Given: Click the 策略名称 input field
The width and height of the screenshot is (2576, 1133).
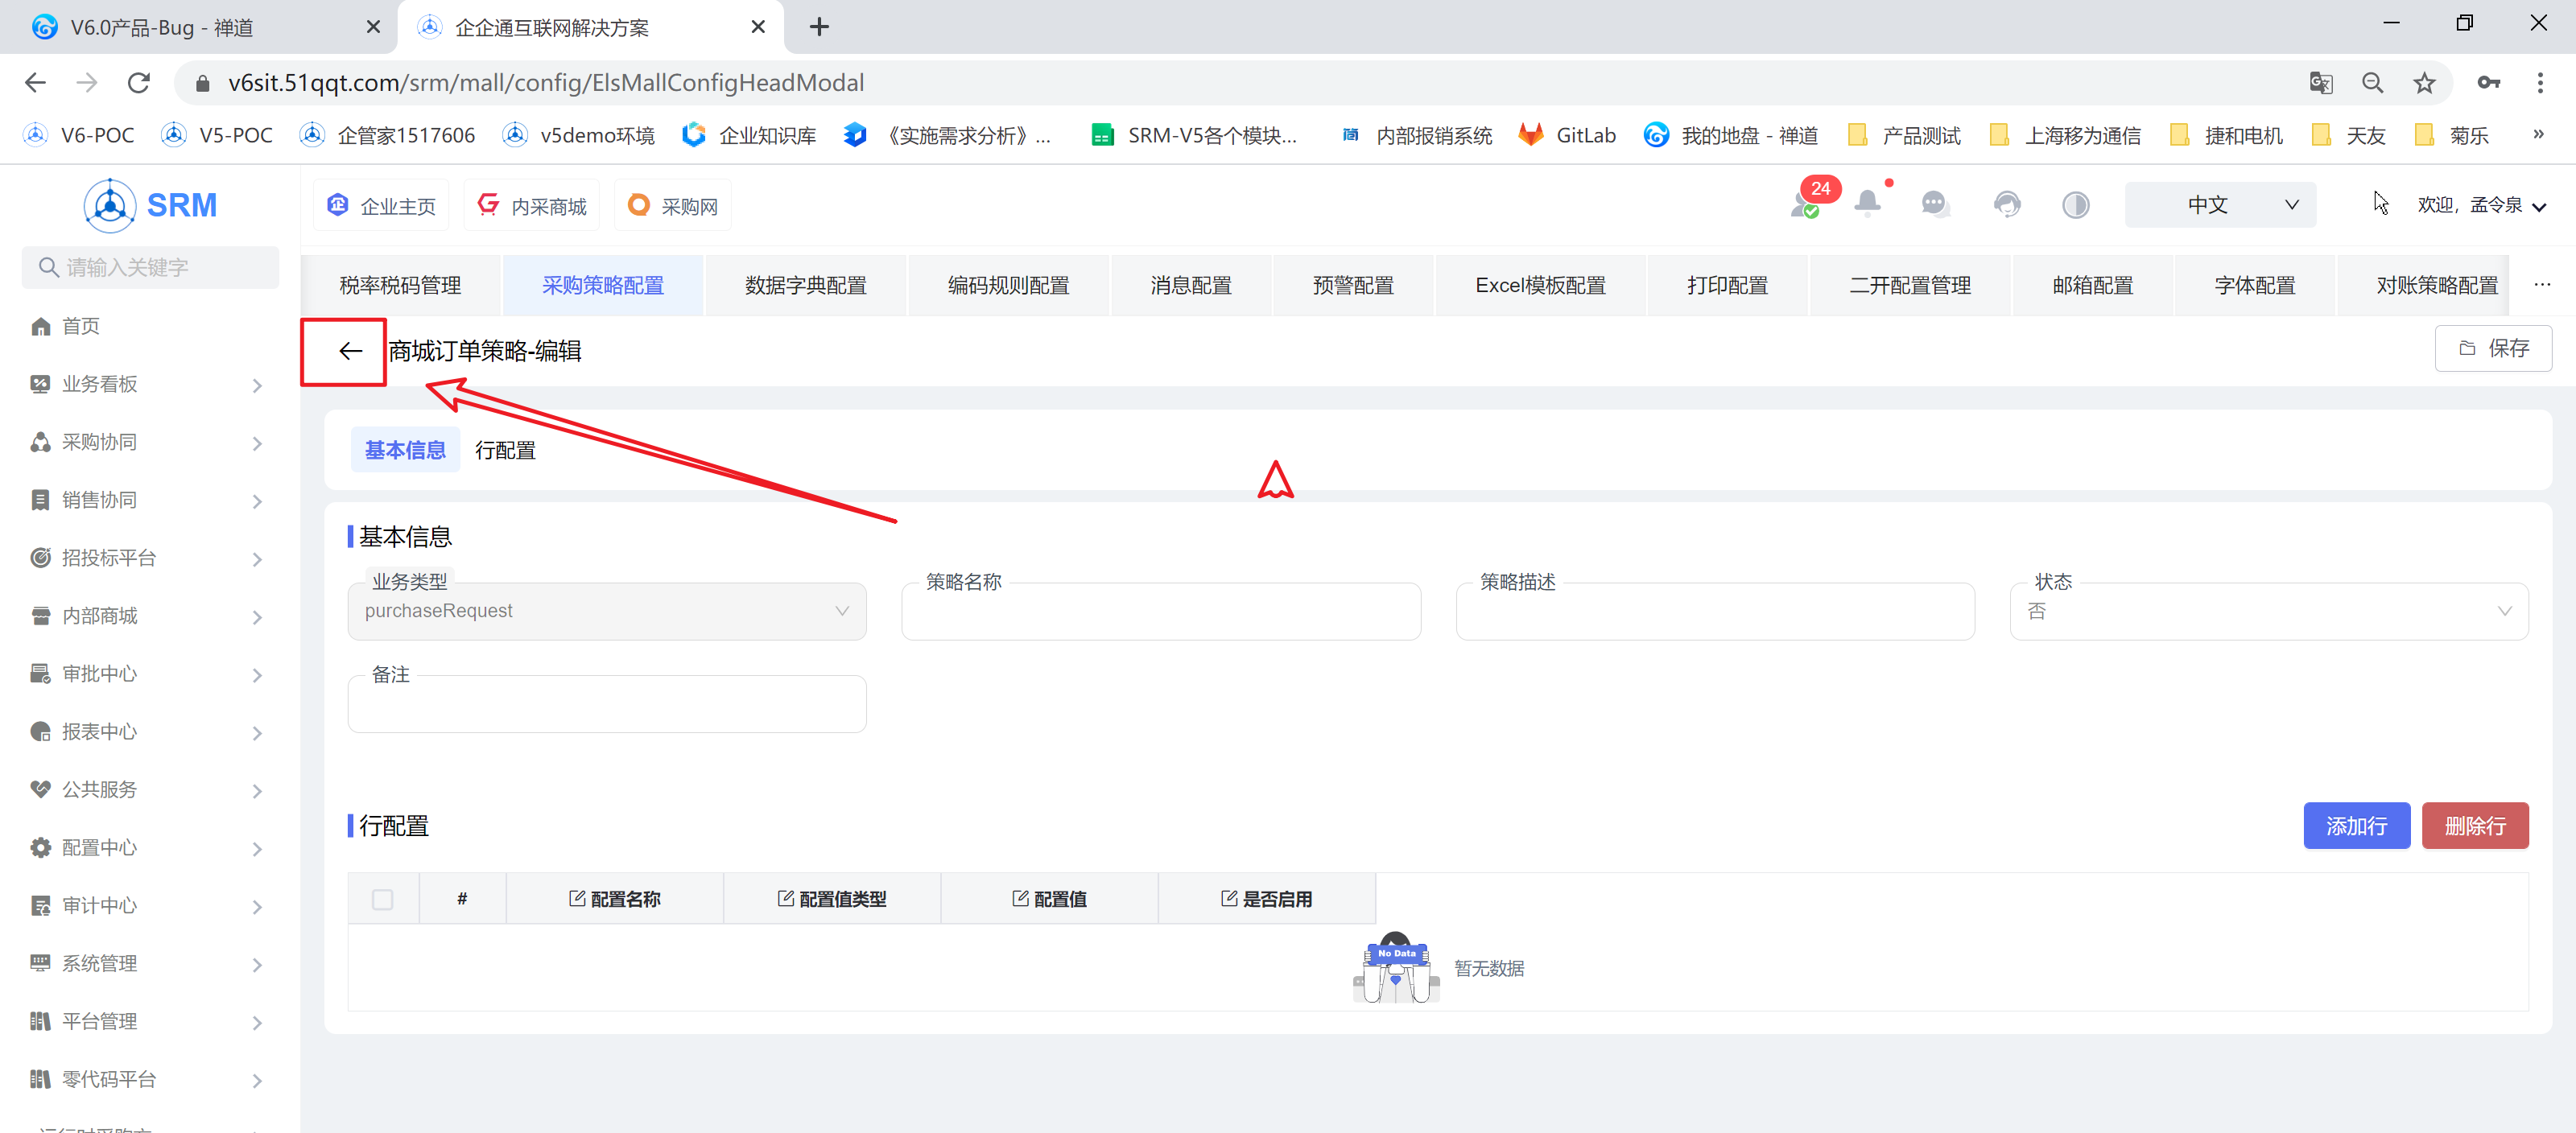Looking at the screenshot, I should (x=1160, y=611).
